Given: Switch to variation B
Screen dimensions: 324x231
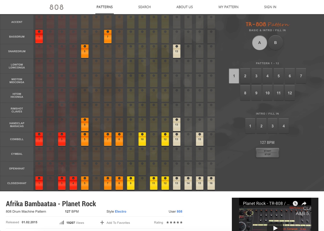Looking at the screenshot, I should (275, 43).
